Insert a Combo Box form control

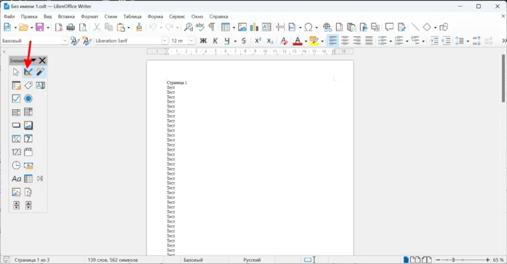(x=28, y=112)
